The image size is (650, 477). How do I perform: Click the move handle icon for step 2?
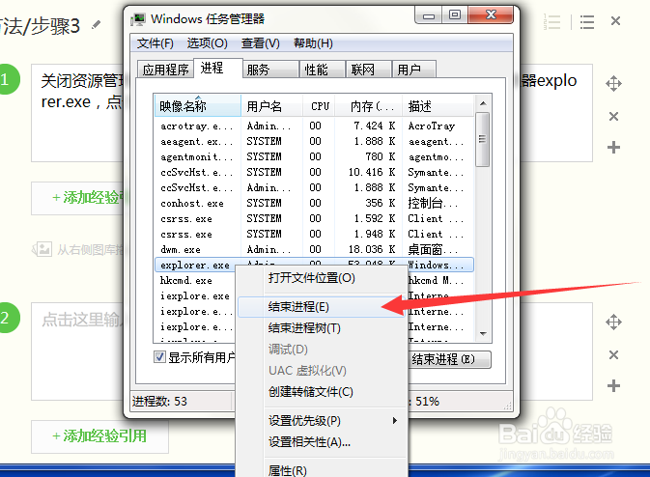click(613, 322)
